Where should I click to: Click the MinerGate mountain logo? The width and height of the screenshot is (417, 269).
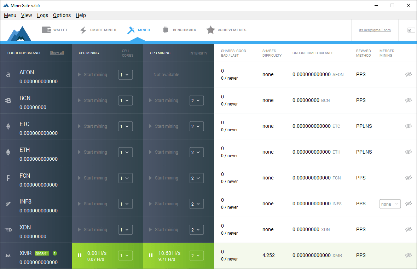click(x=19, y=34)
